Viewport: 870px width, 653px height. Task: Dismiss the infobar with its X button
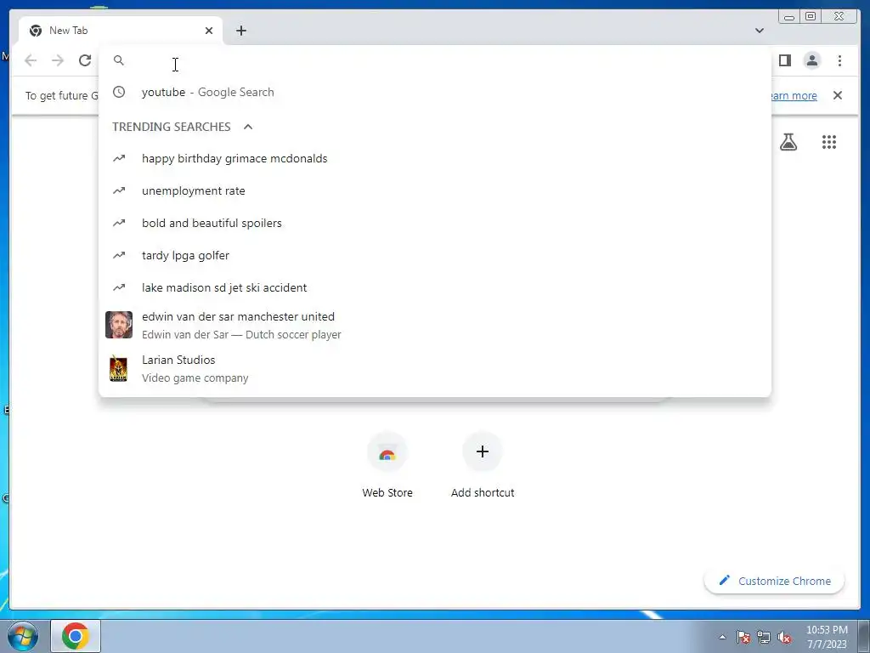click(837, 95)
